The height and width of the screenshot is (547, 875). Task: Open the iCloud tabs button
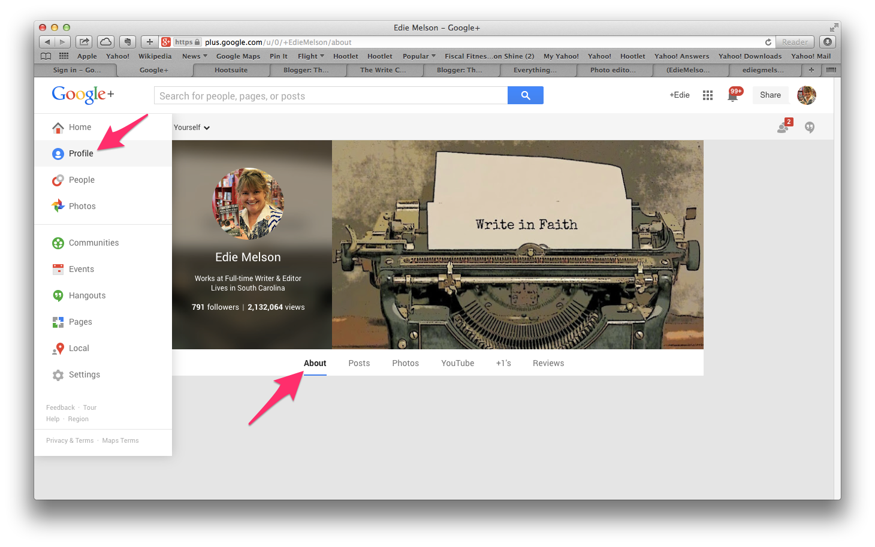coord(105,42)
